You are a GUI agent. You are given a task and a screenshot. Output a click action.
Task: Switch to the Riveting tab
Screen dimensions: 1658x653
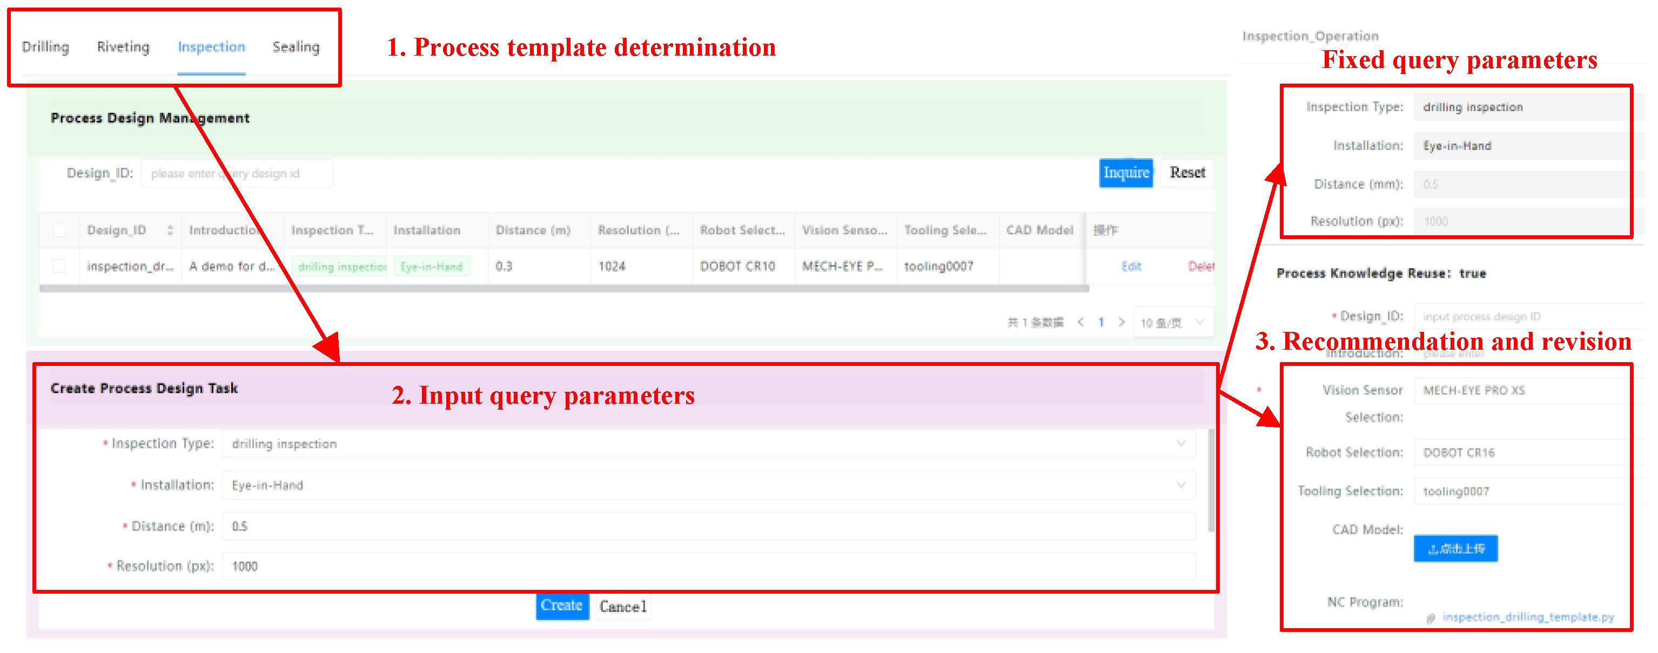point(123,47)
